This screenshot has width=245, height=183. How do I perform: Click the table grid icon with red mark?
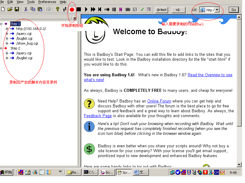pos(149,9)
